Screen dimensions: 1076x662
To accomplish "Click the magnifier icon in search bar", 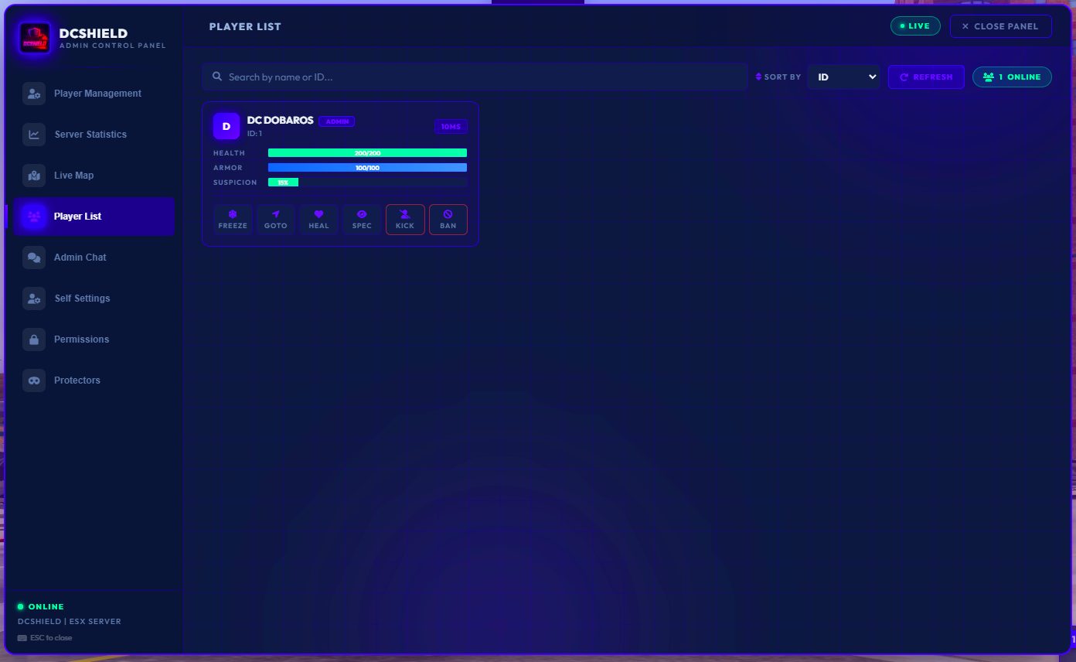I will 218,77.
